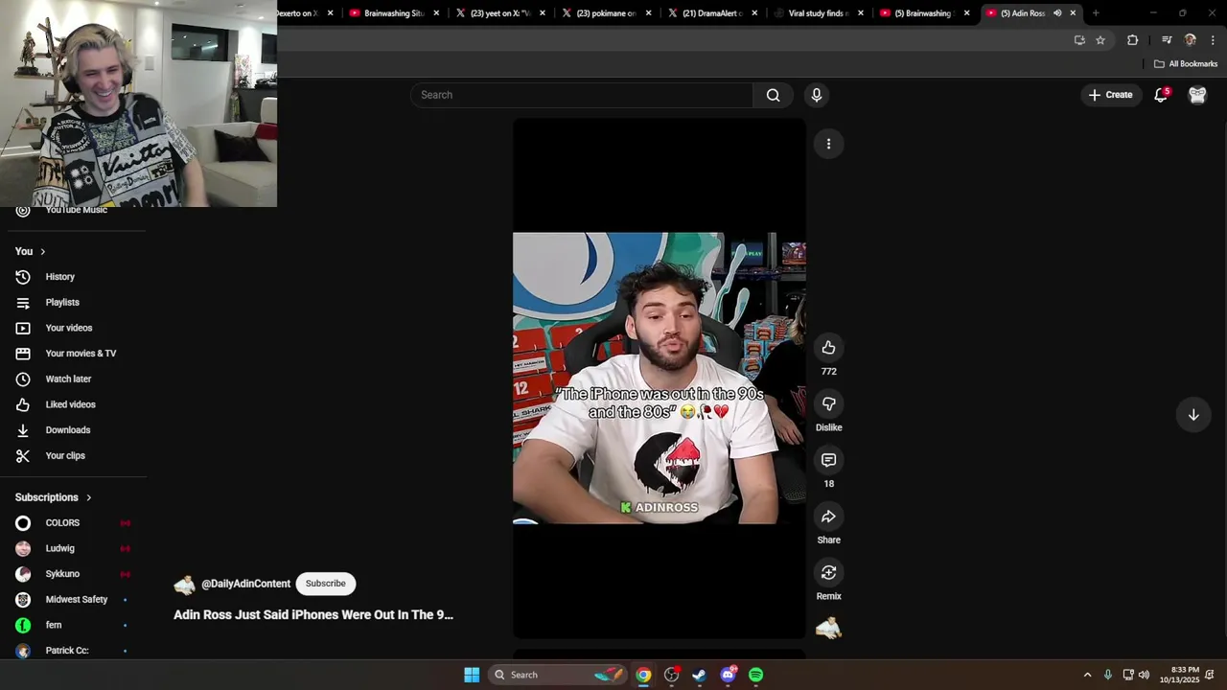Open YouTube Music link
The width and height of the screenshot is (1227, 690).
click(73, 211)
